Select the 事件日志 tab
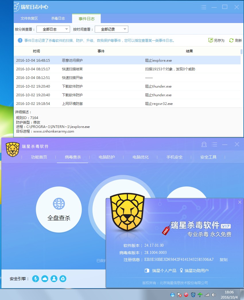The width and height of the screenshot is (244, 300). [x=86, y=18]
